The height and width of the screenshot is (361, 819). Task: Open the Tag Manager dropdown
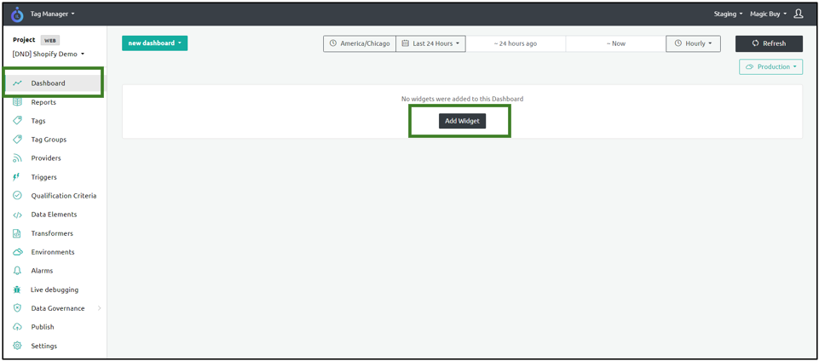point(52,14)
